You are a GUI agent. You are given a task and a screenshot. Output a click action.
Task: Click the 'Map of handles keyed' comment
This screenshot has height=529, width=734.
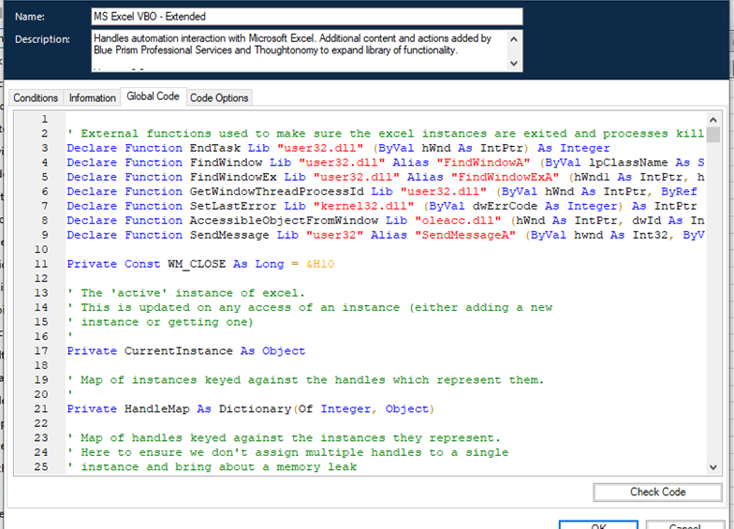coord(284,438)
